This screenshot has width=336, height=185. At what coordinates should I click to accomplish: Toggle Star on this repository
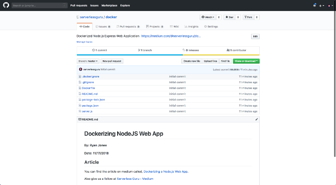point(229,17)
